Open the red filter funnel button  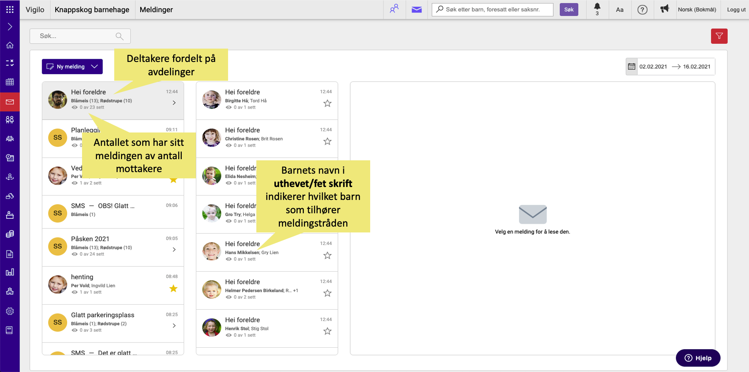pyautogui.click(x=719, y=36)
